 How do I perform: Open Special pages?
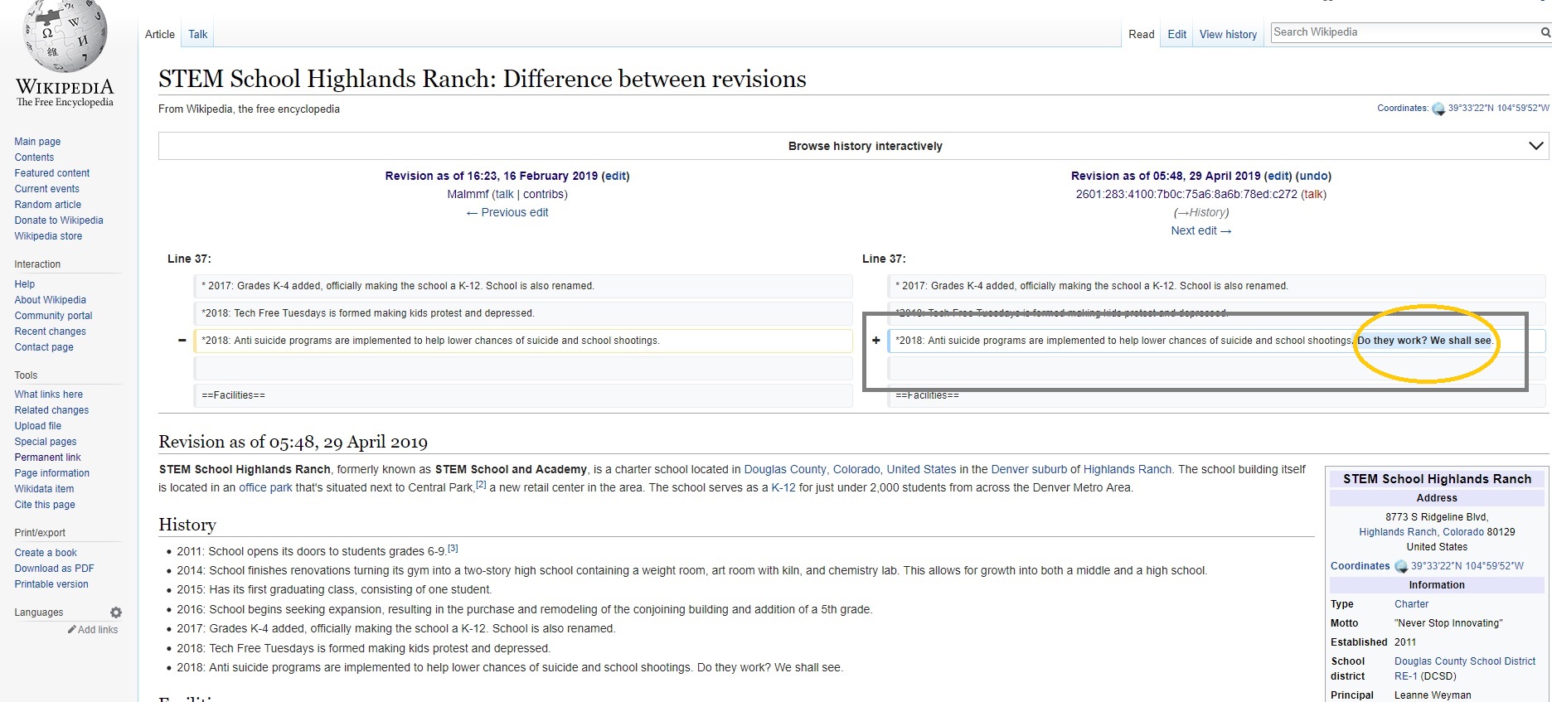[x=46, y=442]
